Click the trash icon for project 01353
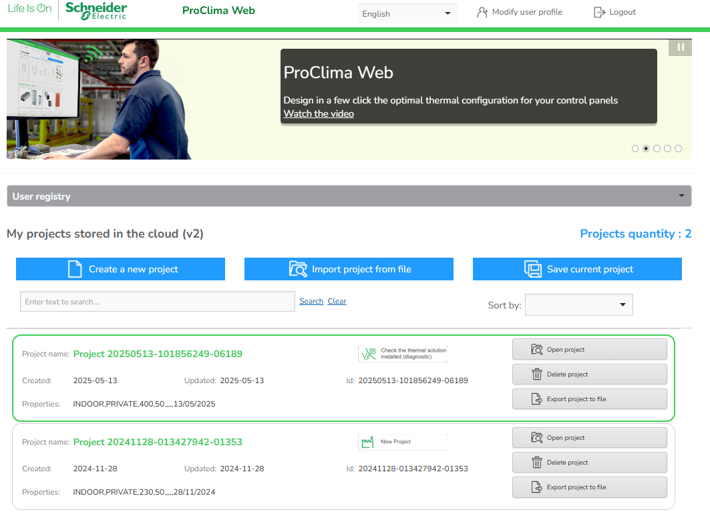 point(536,463)
